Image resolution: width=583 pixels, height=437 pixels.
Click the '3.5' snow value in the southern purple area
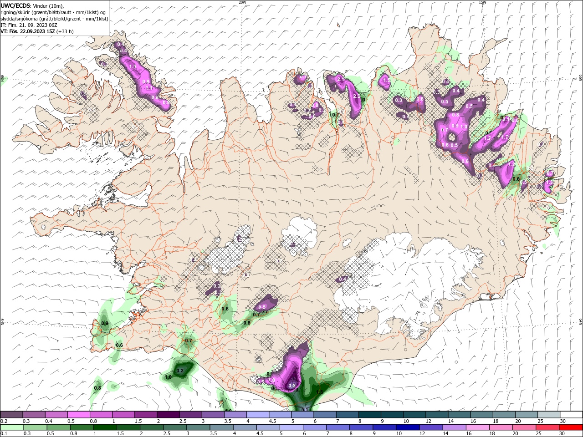(x=292, y=385)
